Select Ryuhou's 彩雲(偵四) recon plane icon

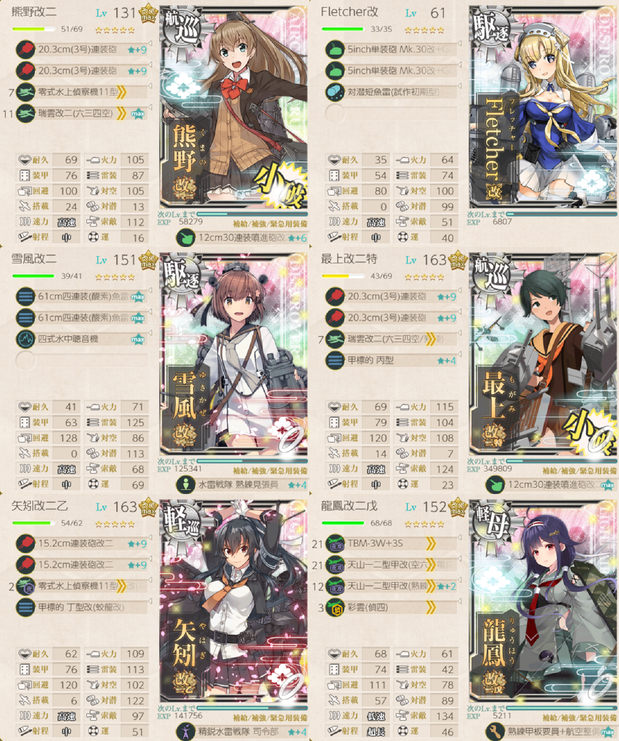(335, 607)
